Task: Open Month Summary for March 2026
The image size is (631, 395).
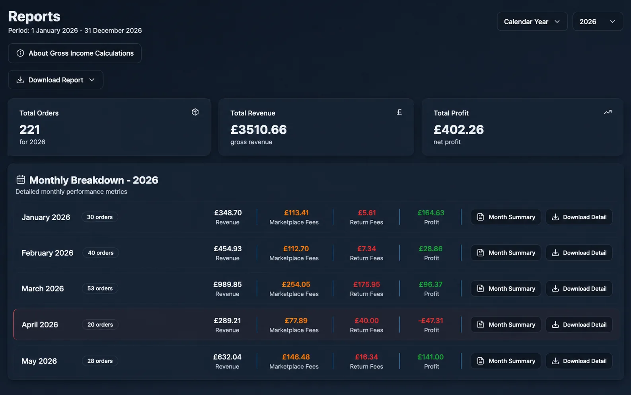Action: [x=506, y=289]
